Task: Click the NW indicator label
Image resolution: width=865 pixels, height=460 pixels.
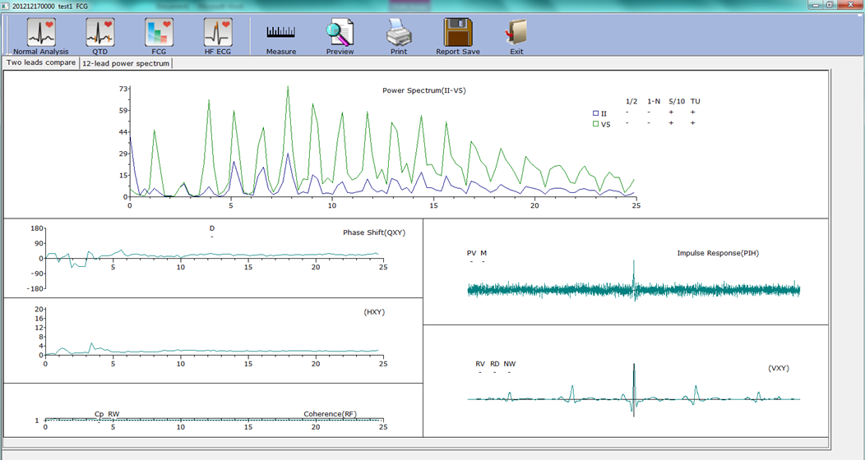Action: [509, 364]
